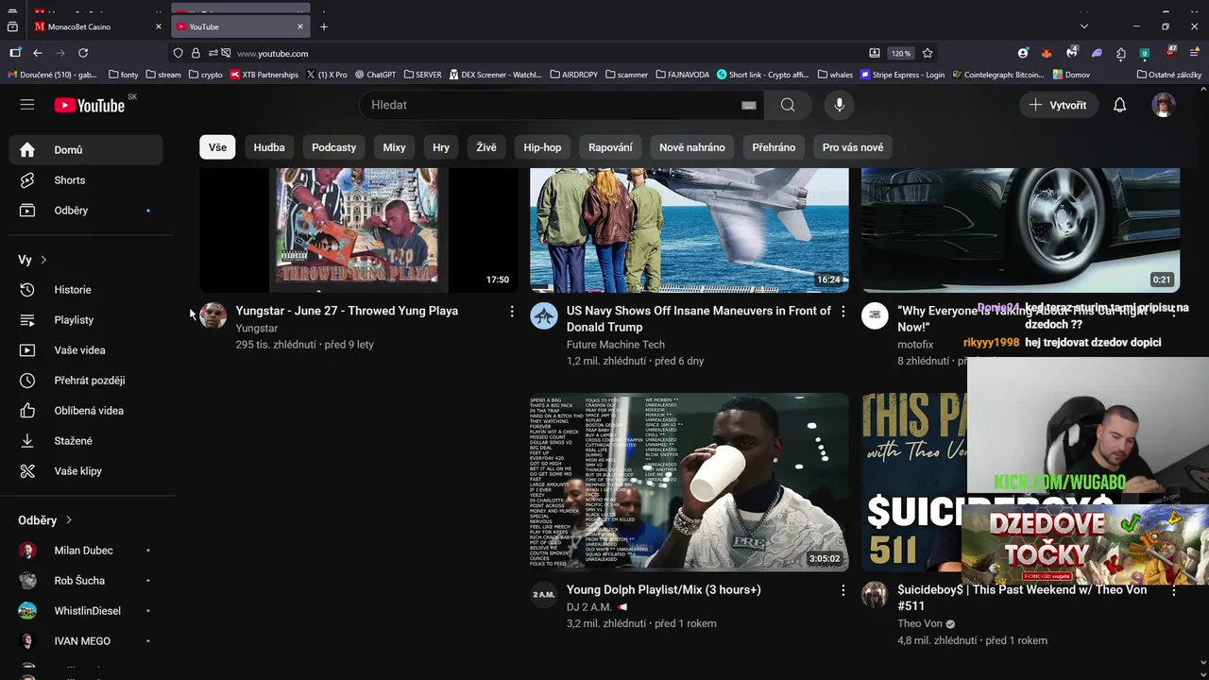Open Historie in the sidebar

86,290
